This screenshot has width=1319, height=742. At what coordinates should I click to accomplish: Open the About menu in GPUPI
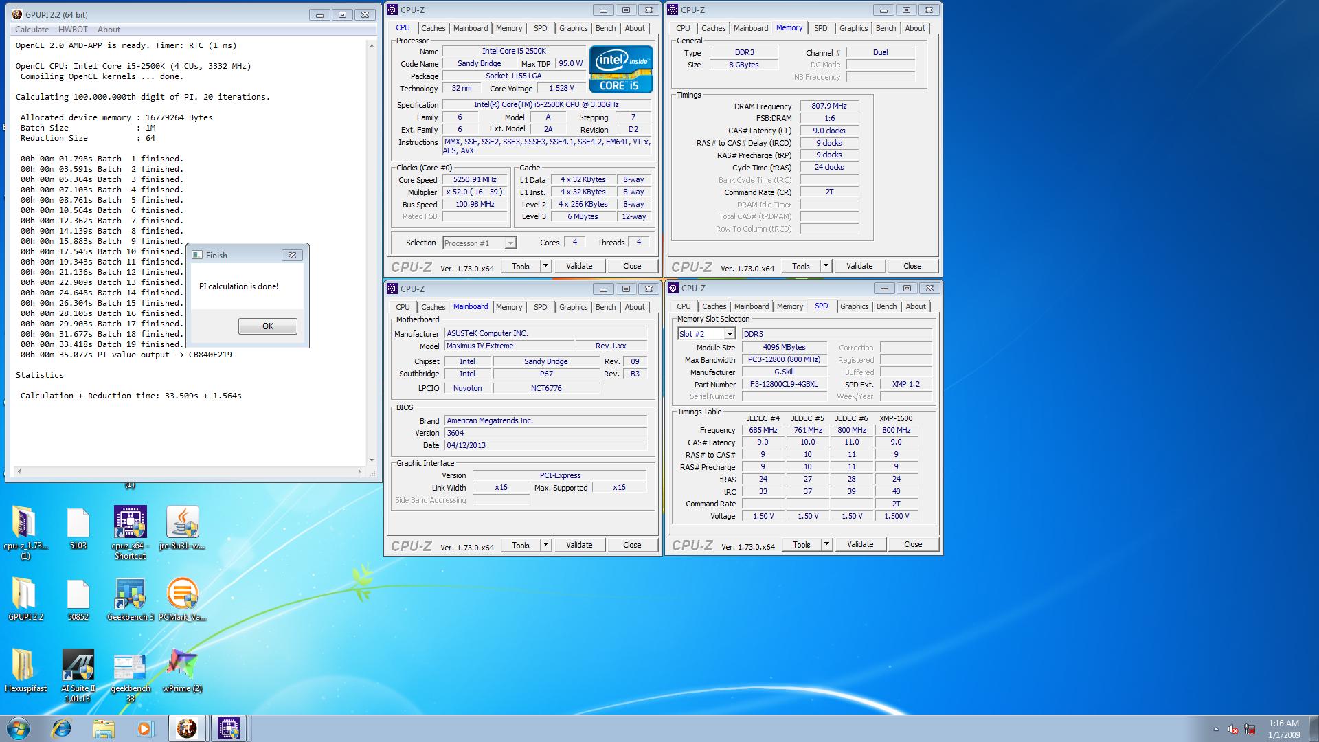109,30
